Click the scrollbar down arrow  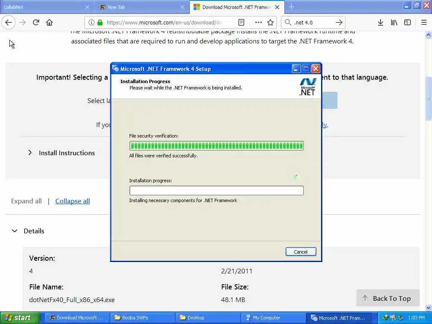(428, 308)
